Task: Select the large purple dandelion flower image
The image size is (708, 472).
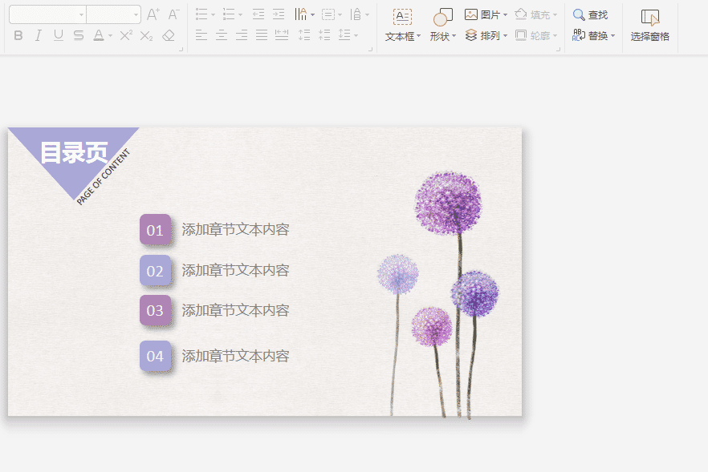Action: pos(448,203)
